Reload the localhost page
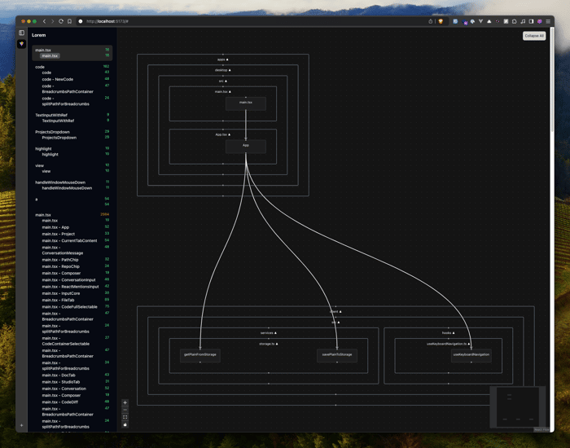The width and height of the screenshot is (570, 448). coord(61,21)
